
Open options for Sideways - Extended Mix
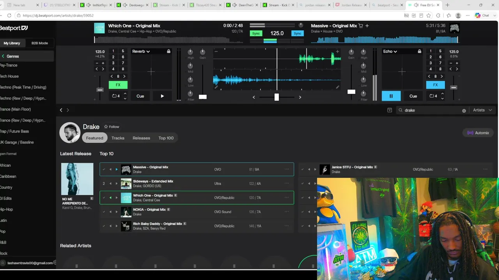pos(287,184)
